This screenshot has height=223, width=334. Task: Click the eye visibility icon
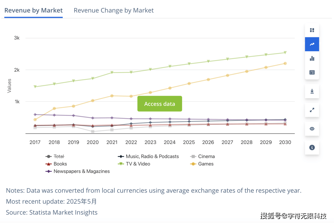coord(312,129)
